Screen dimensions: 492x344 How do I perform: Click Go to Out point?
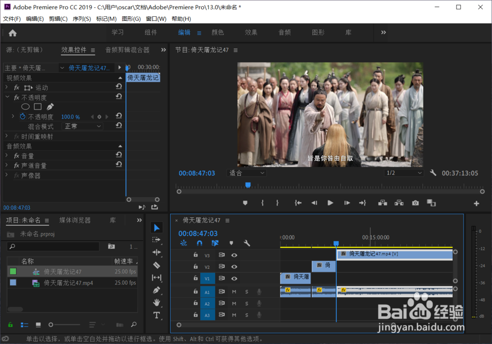(x=363, y=203)
